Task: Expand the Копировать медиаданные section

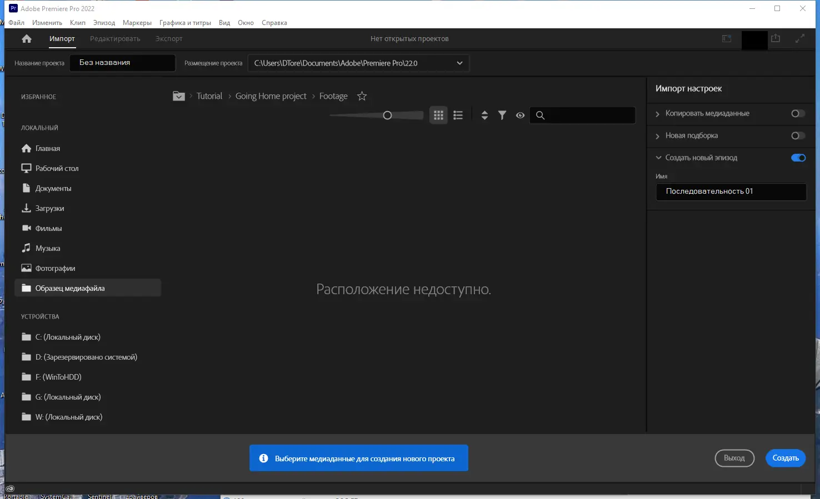Action: tap(658, 114)
